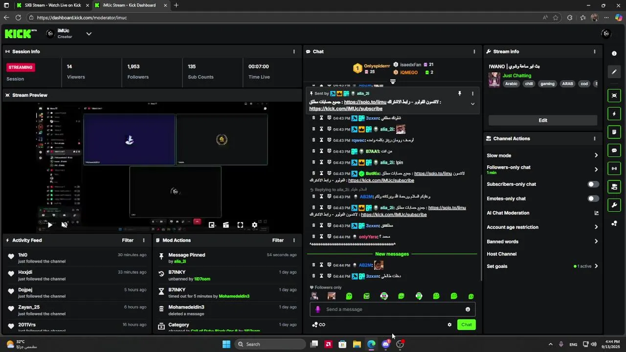
Task: Insert the first green emote
Action: [349, 296]
